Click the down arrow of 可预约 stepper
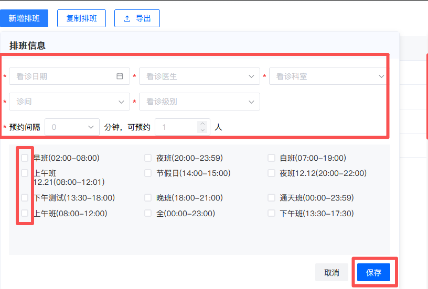Image resolution: width=428 pixels, height=289 pixels. coord(202,130)
